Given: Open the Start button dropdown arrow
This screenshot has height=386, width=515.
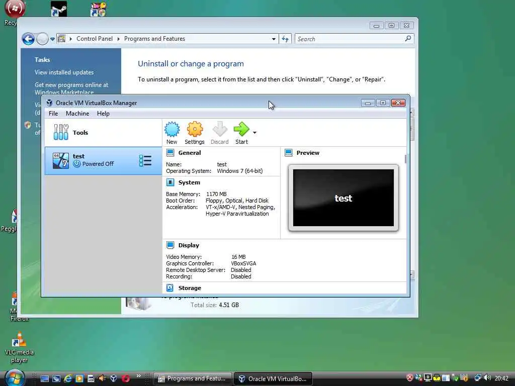Looking at the screenshot, I should [254, 133].
